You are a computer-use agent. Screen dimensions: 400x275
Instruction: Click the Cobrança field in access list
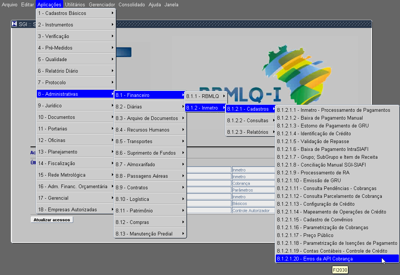coord(253,183)
